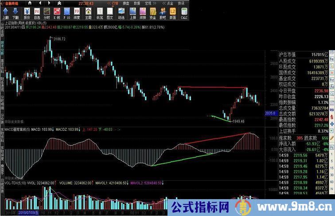Click the 上翻 page-up arrow icon
Image resolution: width=335 pixels, height=216 pixels.
click(5, 13)
